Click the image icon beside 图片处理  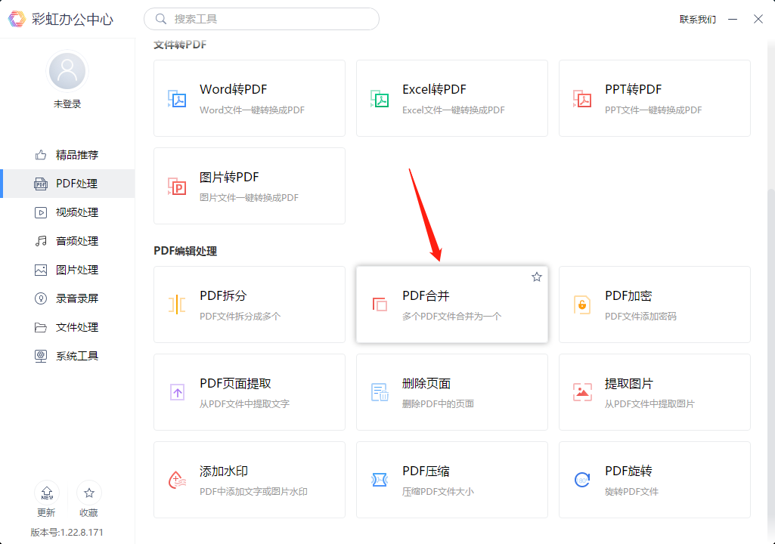point(41,270)
